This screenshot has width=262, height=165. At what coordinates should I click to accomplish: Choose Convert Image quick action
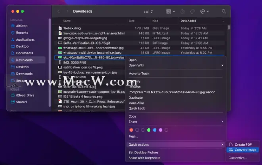click(243, 150)
